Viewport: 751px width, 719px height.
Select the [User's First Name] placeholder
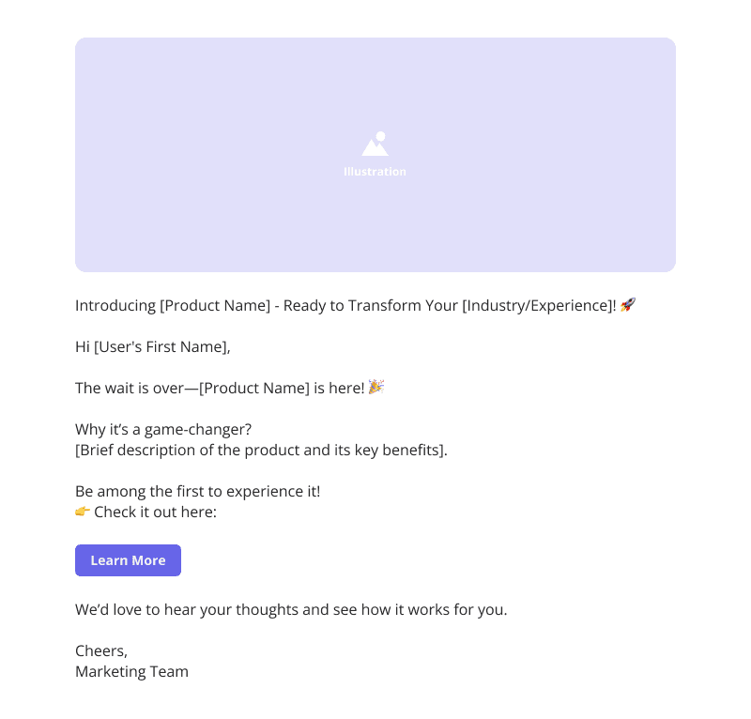pos(161,347)
